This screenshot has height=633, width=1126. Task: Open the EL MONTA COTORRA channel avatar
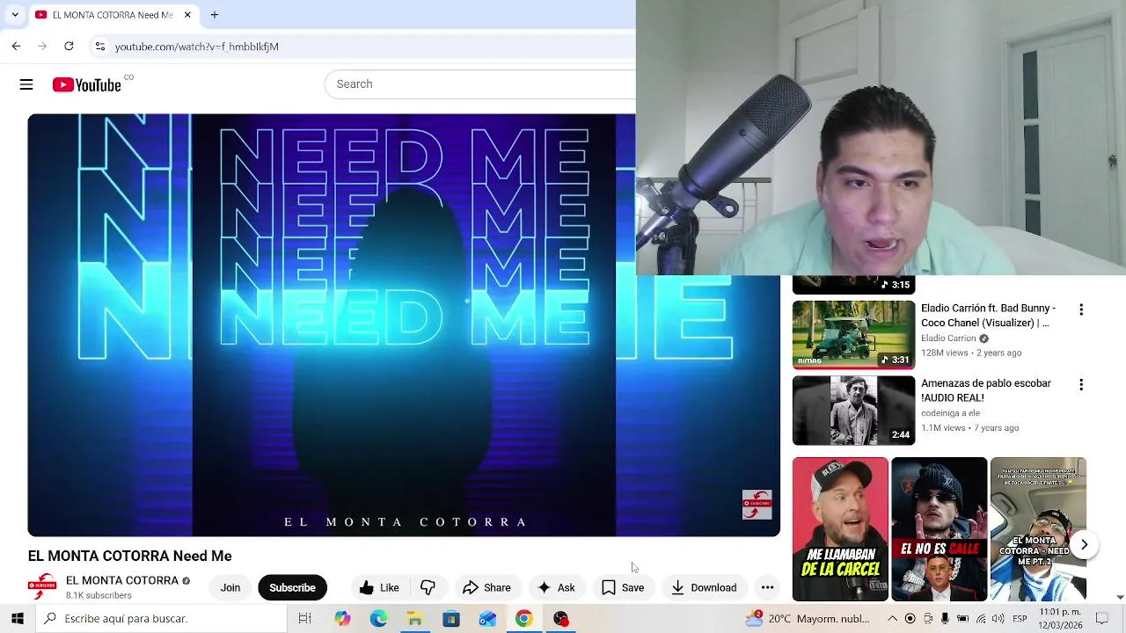point(42,587)
